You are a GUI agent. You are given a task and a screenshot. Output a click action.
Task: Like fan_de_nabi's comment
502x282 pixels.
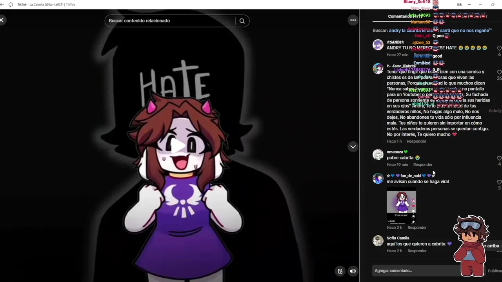coord(499,182)
